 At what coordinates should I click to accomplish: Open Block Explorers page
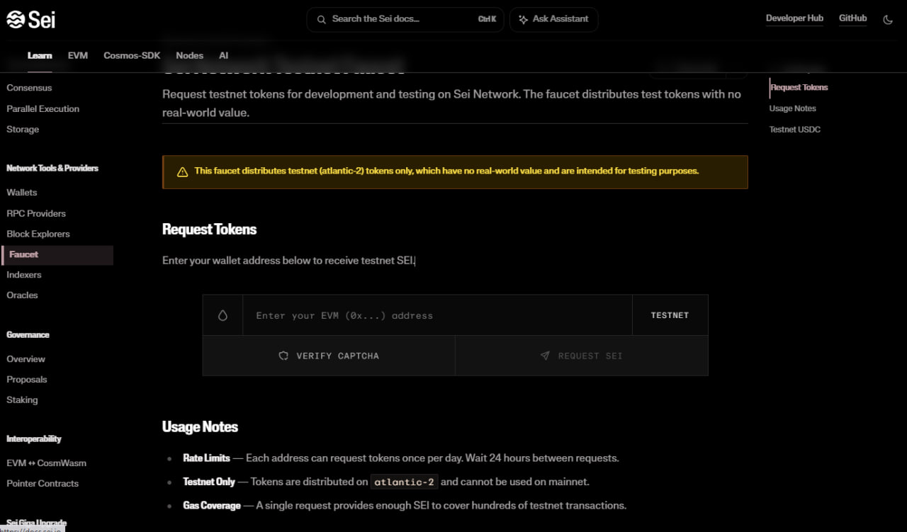38,234
